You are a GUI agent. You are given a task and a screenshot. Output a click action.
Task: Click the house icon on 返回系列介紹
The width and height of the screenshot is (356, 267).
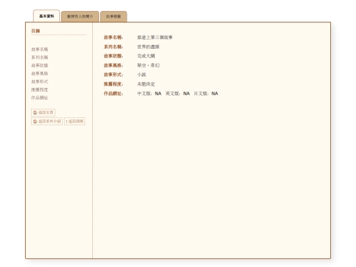(35, 121)
